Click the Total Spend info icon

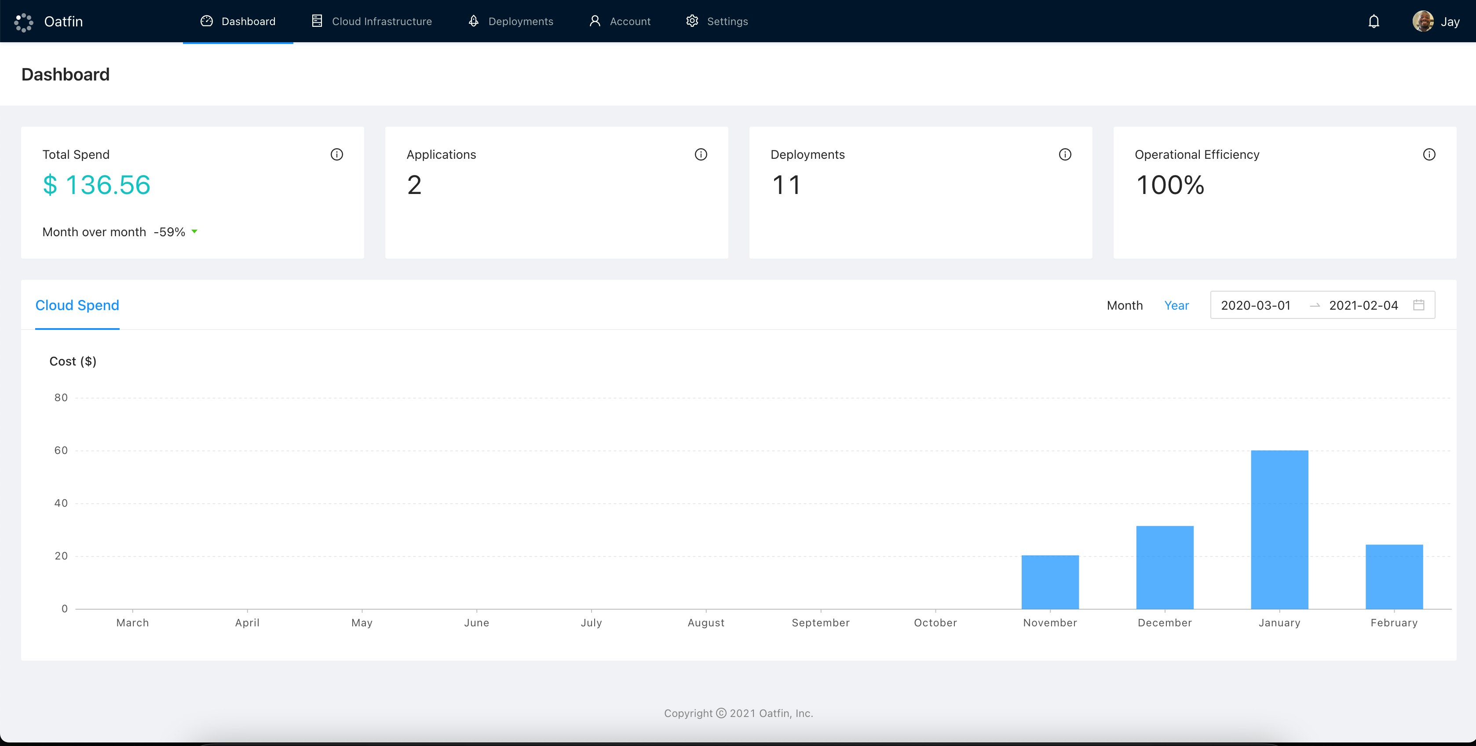click(337, 154)
